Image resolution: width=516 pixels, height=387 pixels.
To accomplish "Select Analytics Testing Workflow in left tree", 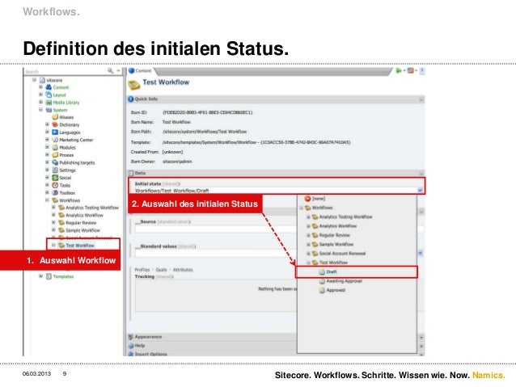I will (92, 208).
